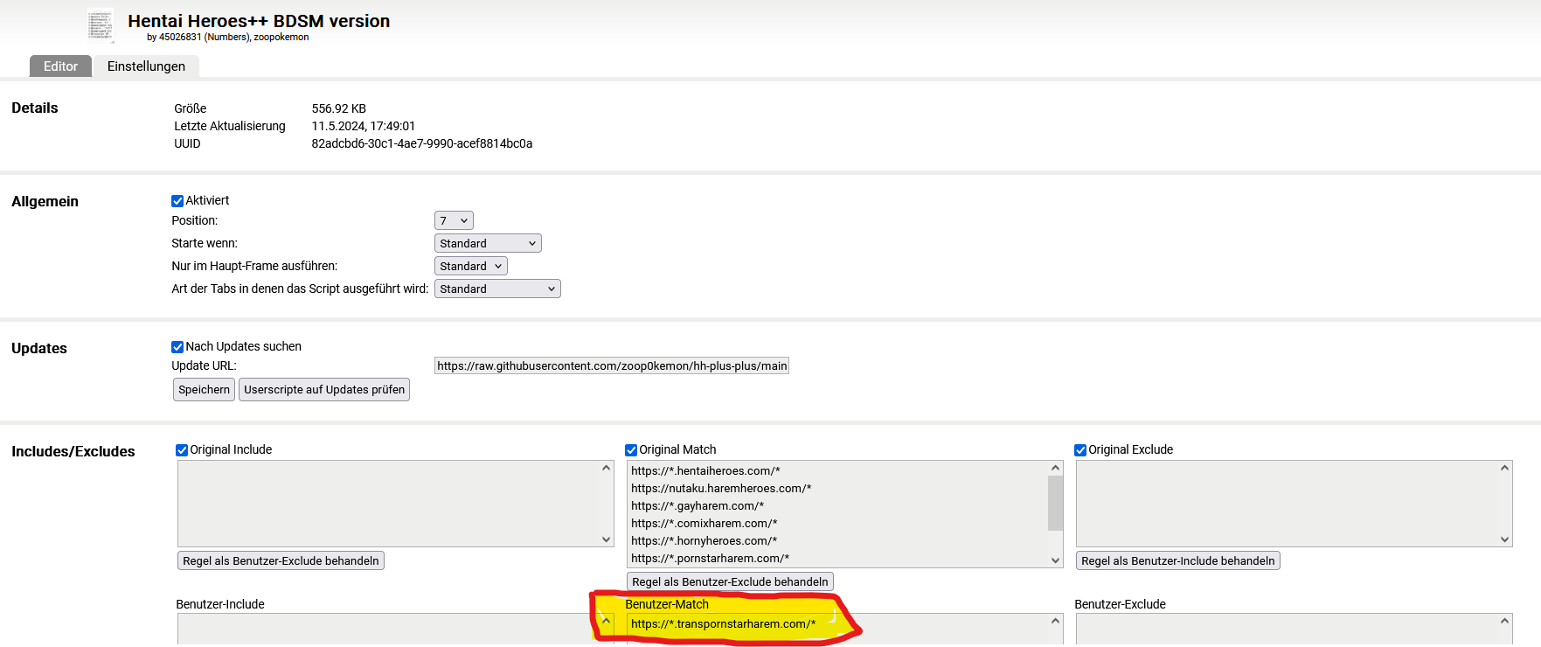1541x647 pixels.
Task: Expand the Starte wenn dropdown
Action: coord(488,244)
